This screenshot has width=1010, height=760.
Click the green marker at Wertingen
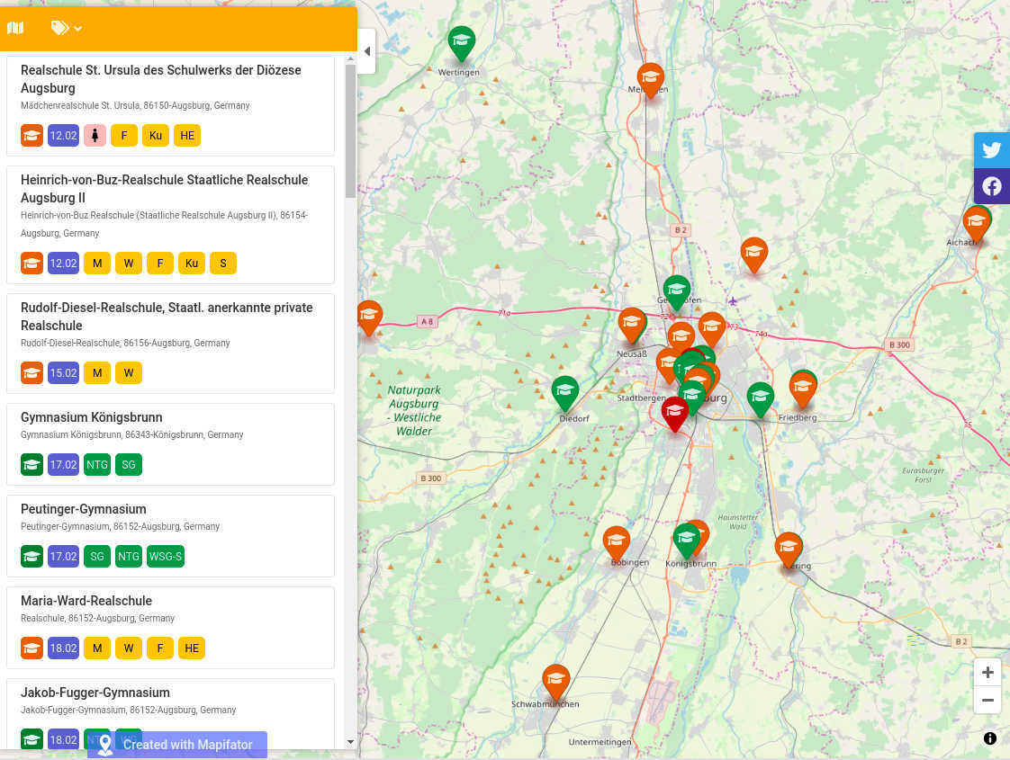[x=462, y=41]
